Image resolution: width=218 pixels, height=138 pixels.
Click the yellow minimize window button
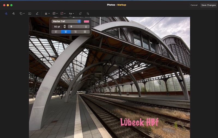(x=8, y=5)
